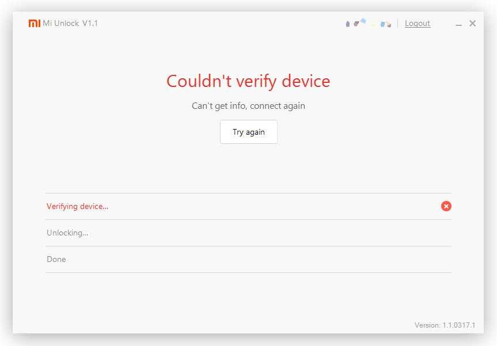
Task: Click the blank area below the Done row
Action: click(x=248, y=296)
